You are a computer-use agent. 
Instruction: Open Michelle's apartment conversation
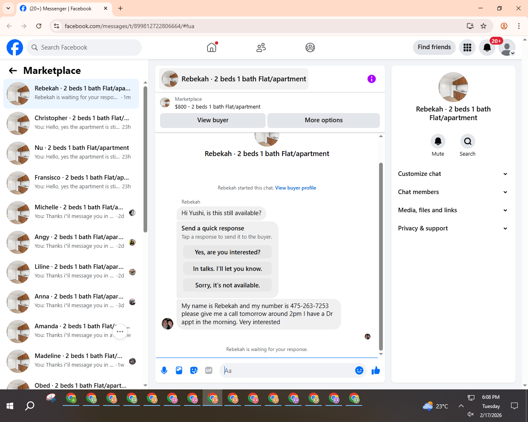pyautogui.click(x=71, y=213)
